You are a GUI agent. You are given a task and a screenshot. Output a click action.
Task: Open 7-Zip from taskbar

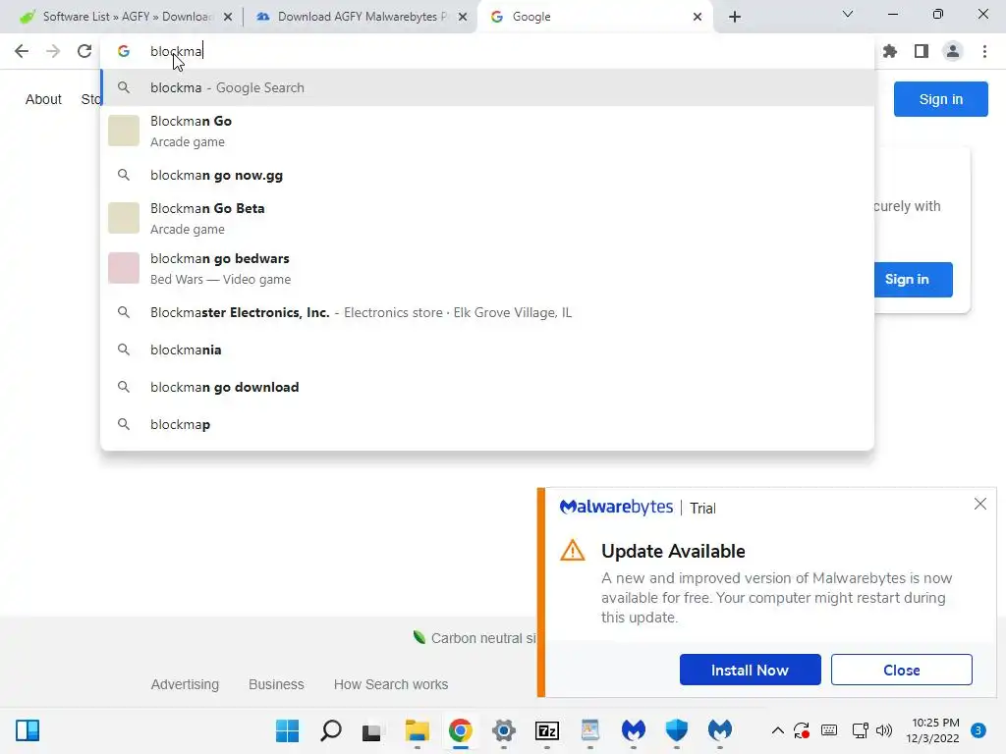pos(547,730)
